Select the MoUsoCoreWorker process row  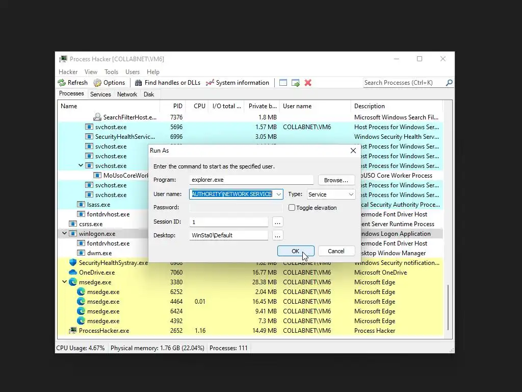click(250, 176)
